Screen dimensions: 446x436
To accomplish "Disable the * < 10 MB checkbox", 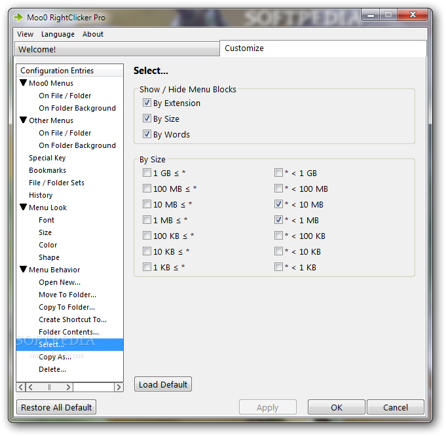I will (278, 204).
